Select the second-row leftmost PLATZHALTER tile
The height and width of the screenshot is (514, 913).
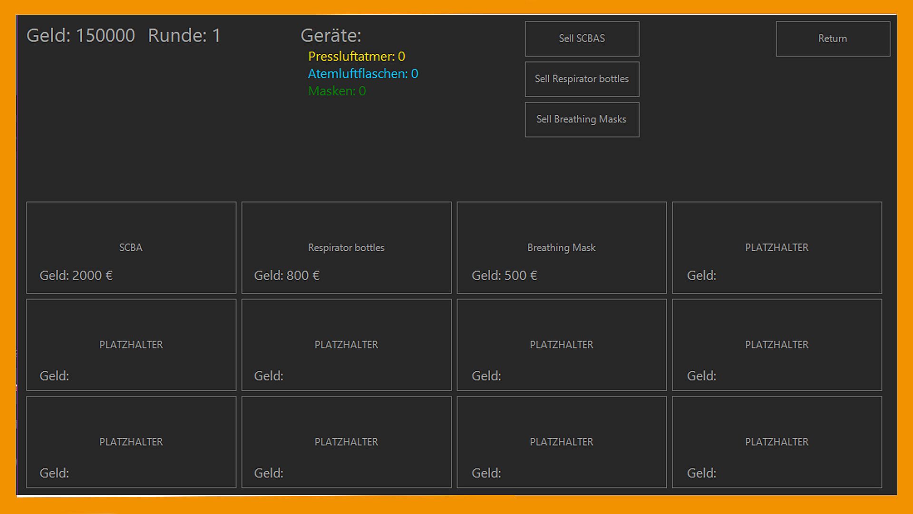(131, 345)
